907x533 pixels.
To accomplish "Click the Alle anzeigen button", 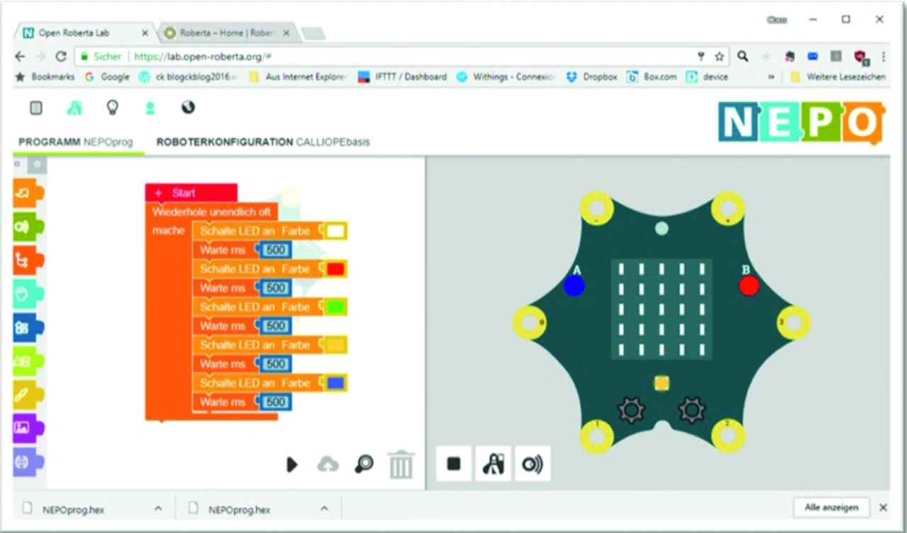I will coord(831,507).
